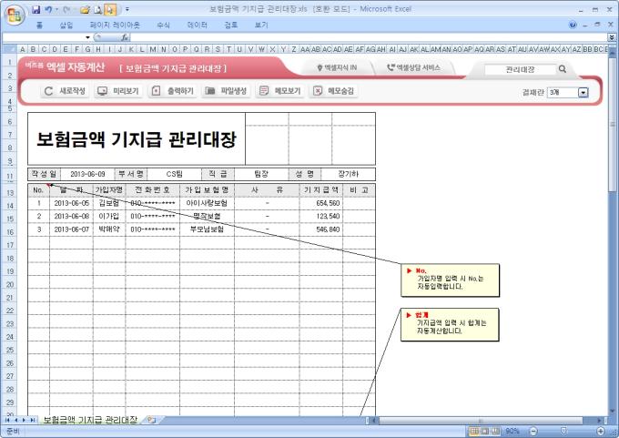
Task: Click the magnifier search icon
Action: pos(563,69)
